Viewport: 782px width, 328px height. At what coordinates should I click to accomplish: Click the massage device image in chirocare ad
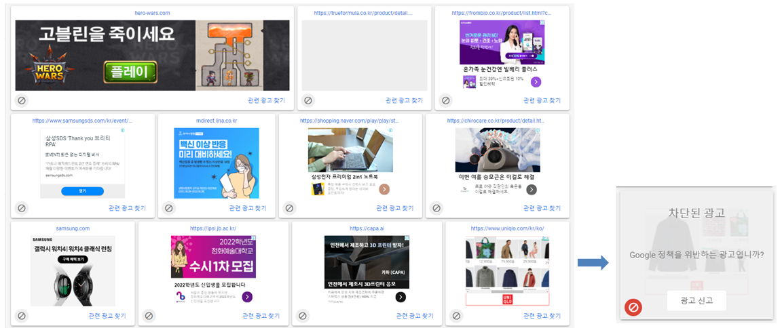[498, 150]
